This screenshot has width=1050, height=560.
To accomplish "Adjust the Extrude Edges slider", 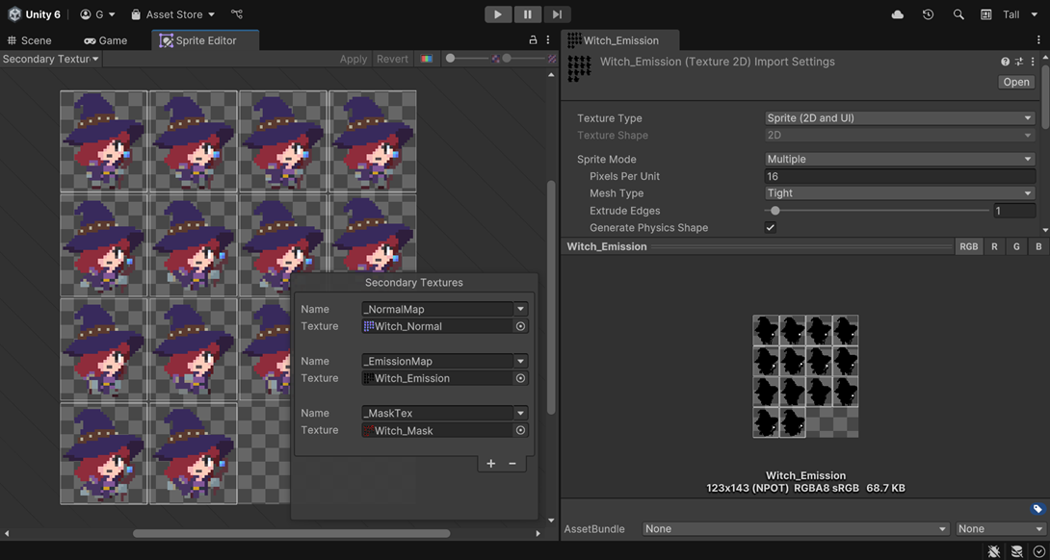I will coord(878,211).
